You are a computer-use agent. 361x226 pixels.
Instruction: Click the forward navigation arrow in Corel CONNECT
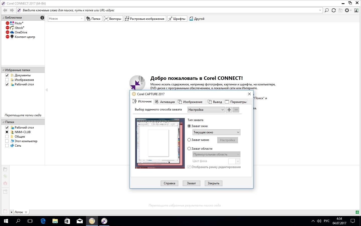pyautogui.click(x=12, y=10)
